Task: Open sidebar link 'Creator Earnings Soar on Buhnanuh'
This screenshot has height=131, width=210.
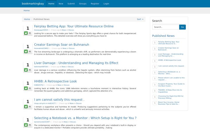Action: tap(168, 49)
